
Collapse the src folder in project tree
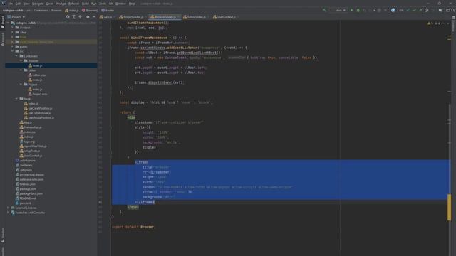point(13,51)
